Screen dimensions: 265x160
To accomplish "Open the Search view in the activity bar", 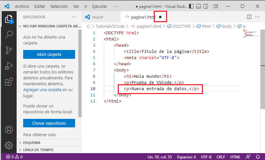I will click(x=9, y=35).
